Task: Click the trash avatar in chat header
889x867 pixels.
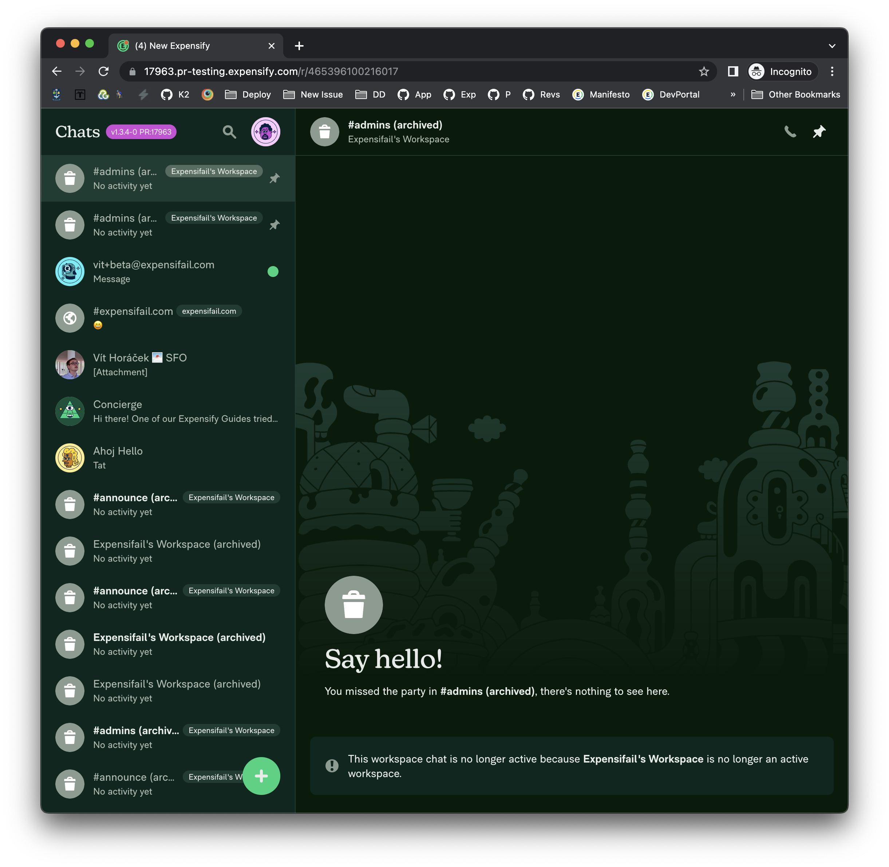Action: [x=324, y=132]
